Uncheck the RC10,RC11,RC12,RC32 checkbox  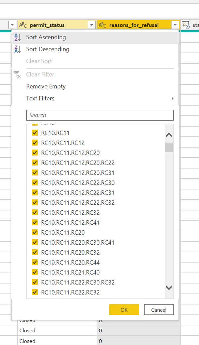point(35,212)
